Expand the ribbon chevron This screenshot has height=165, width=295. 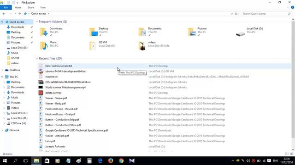coord(288,7)
